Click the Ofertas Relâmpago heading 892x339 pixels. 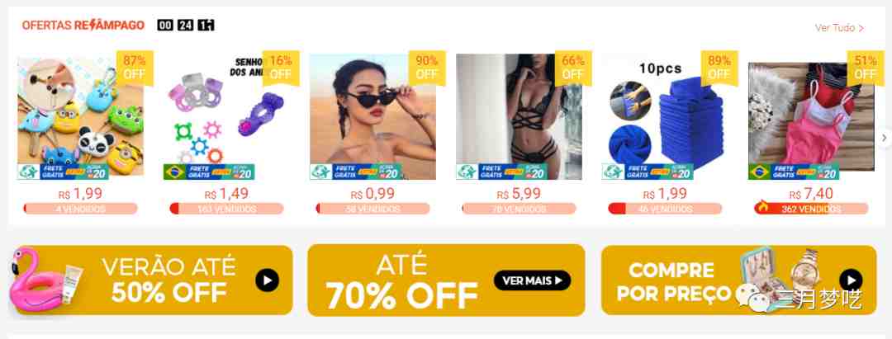pos(83,26)
